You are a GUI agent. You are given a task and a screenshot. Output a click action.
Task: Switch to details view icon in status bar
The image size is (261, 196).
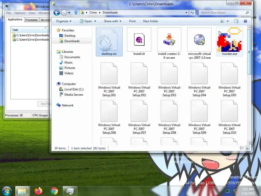242,148
